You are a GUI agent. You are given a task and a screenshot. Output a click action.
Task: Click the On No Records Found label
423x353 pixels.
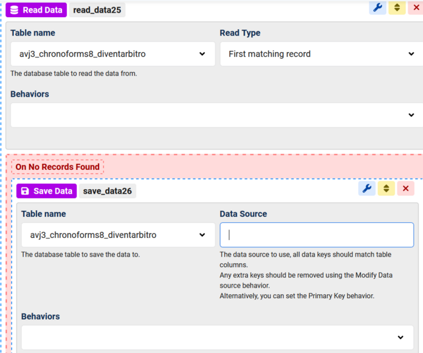[58, 167]
